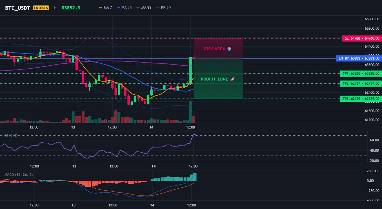Click date 14 on MACD time axis

[x=152, y=205]
